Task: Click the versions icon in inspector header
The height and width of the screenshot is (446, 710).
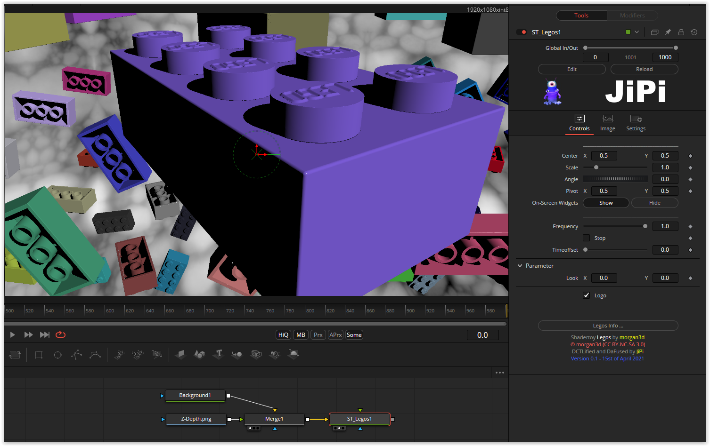Action: [654, 32]
